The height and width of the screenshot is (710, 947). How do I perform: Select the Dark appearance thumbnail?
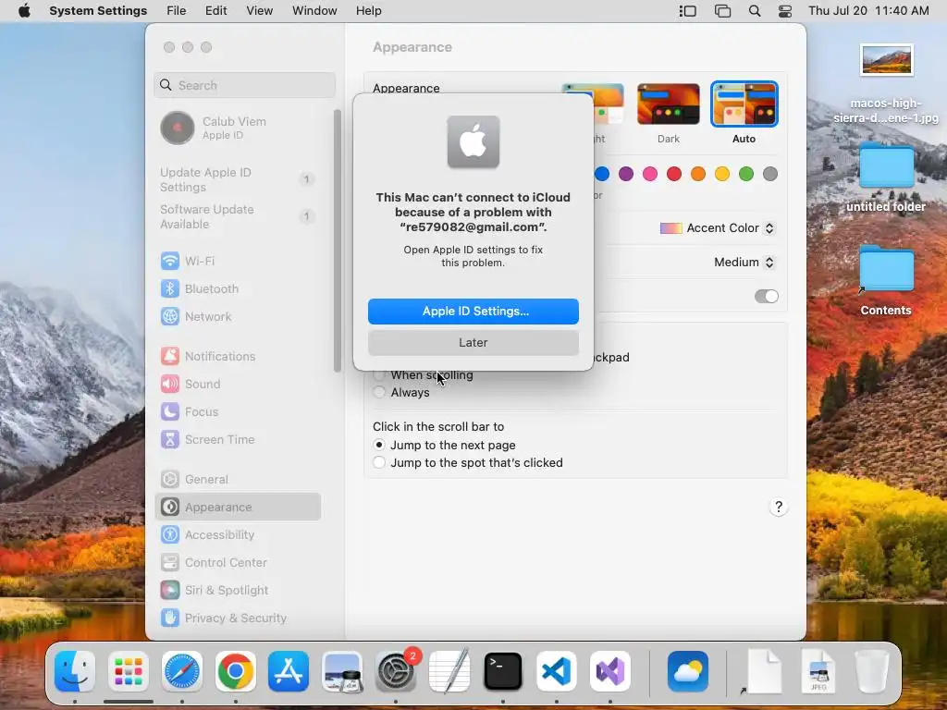(x=669, y=104)
